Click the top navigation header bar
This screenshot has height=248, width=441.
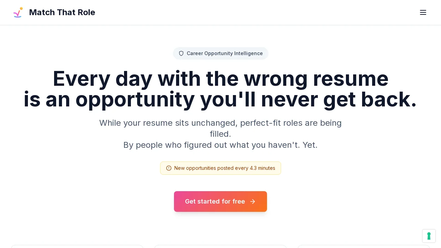(220, 12)
